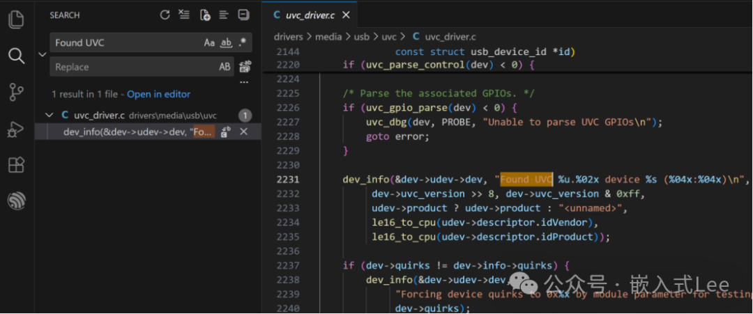Image resolution: width=753 pixels, height=314 pixels.
Task: Refresh the search results
Action: tap(165, 15)
